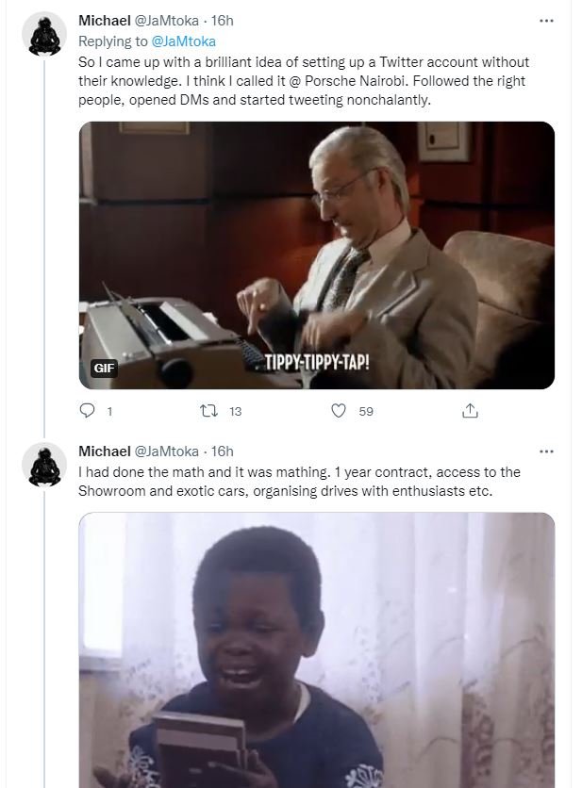Open the share icon on the first tweet
This screenshot has height=788, width=582.
coord(470,411)
